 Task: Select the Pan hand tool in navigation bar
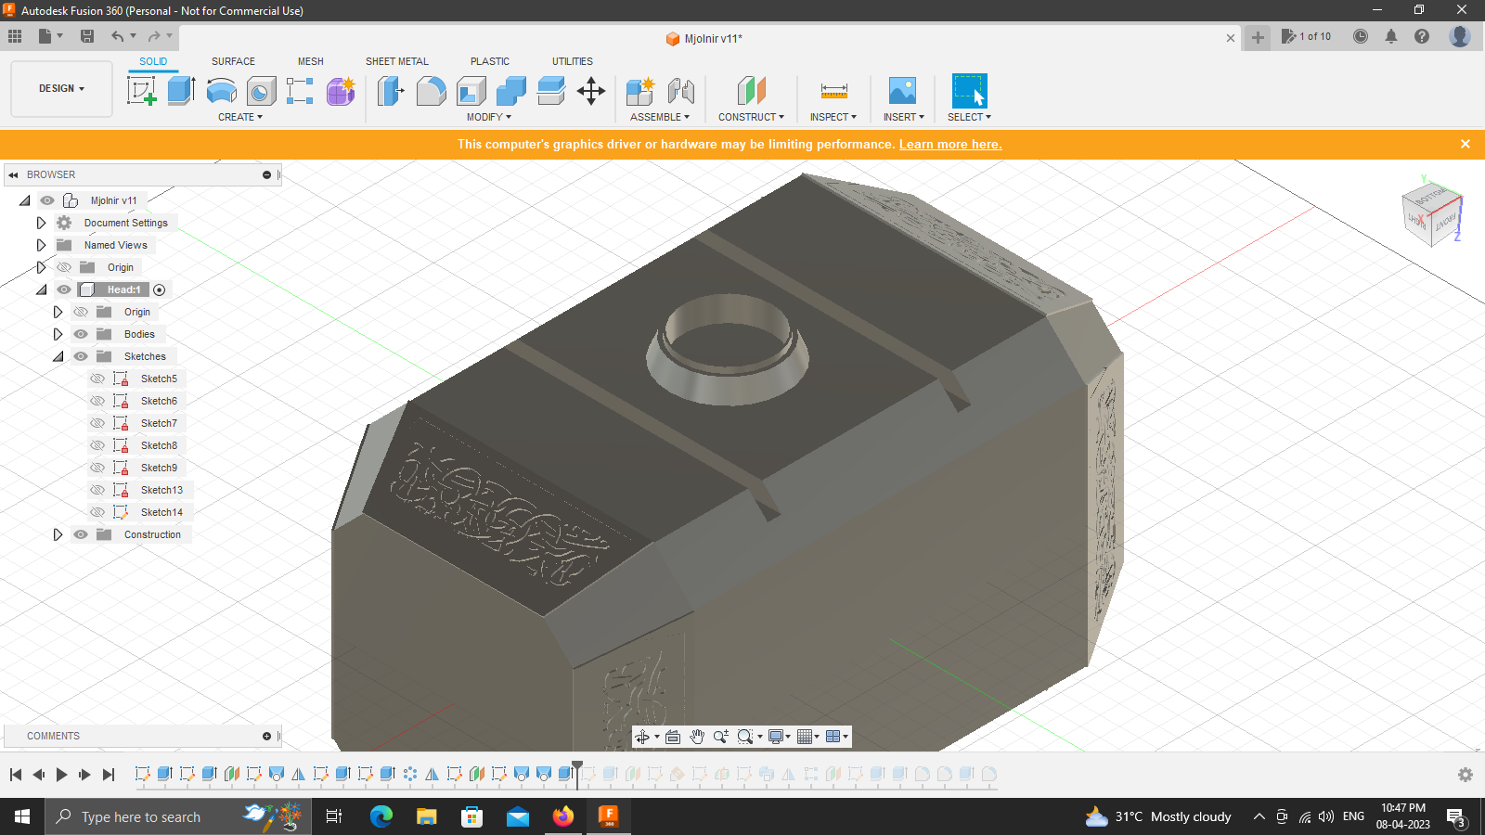(x=697, y=737)
